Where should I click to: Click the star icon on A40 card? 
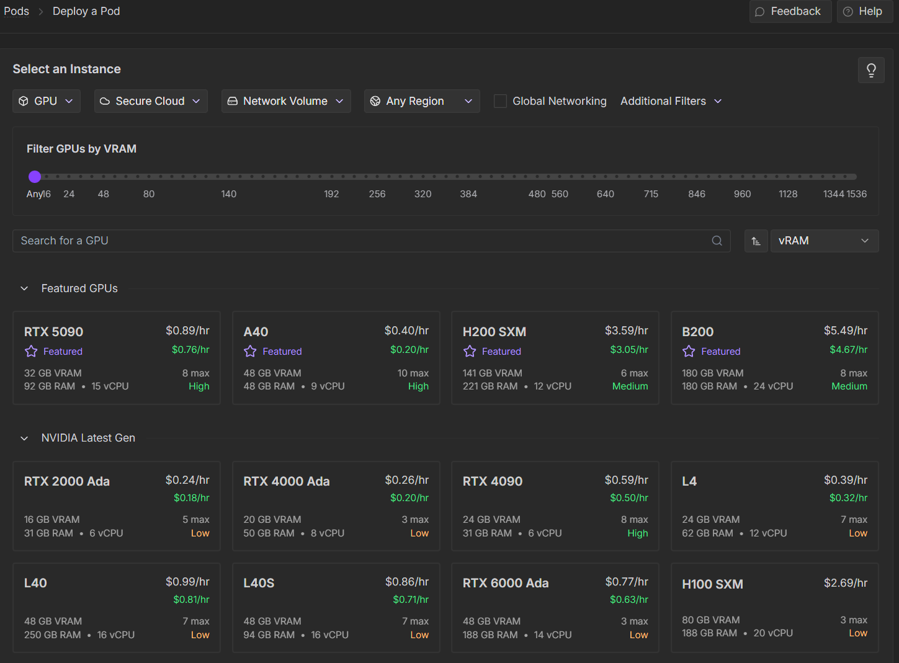(x=250, y=352)
